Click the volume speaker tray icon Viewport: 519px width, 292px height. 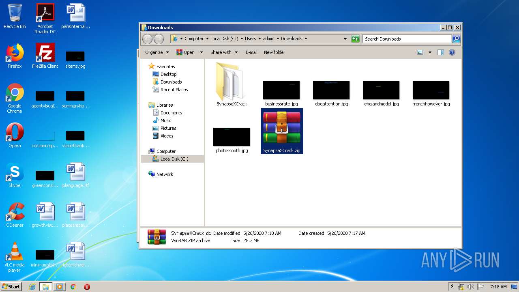click(x=470, y=287)
